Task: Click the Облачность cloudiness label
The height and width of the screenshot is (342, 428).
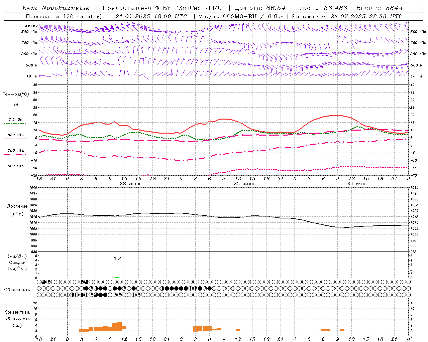Action: click(17, 290)
